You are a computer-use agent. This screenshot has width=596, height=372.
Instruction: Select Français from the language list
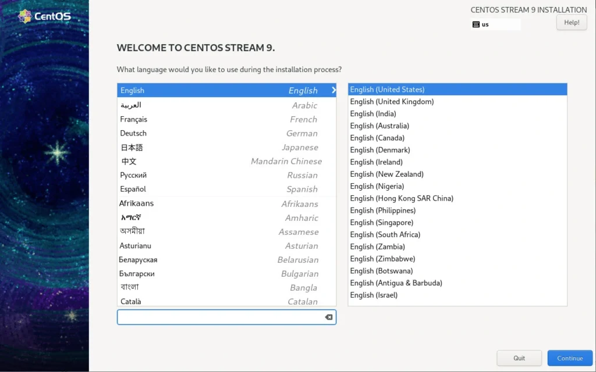tap(134, 119)
